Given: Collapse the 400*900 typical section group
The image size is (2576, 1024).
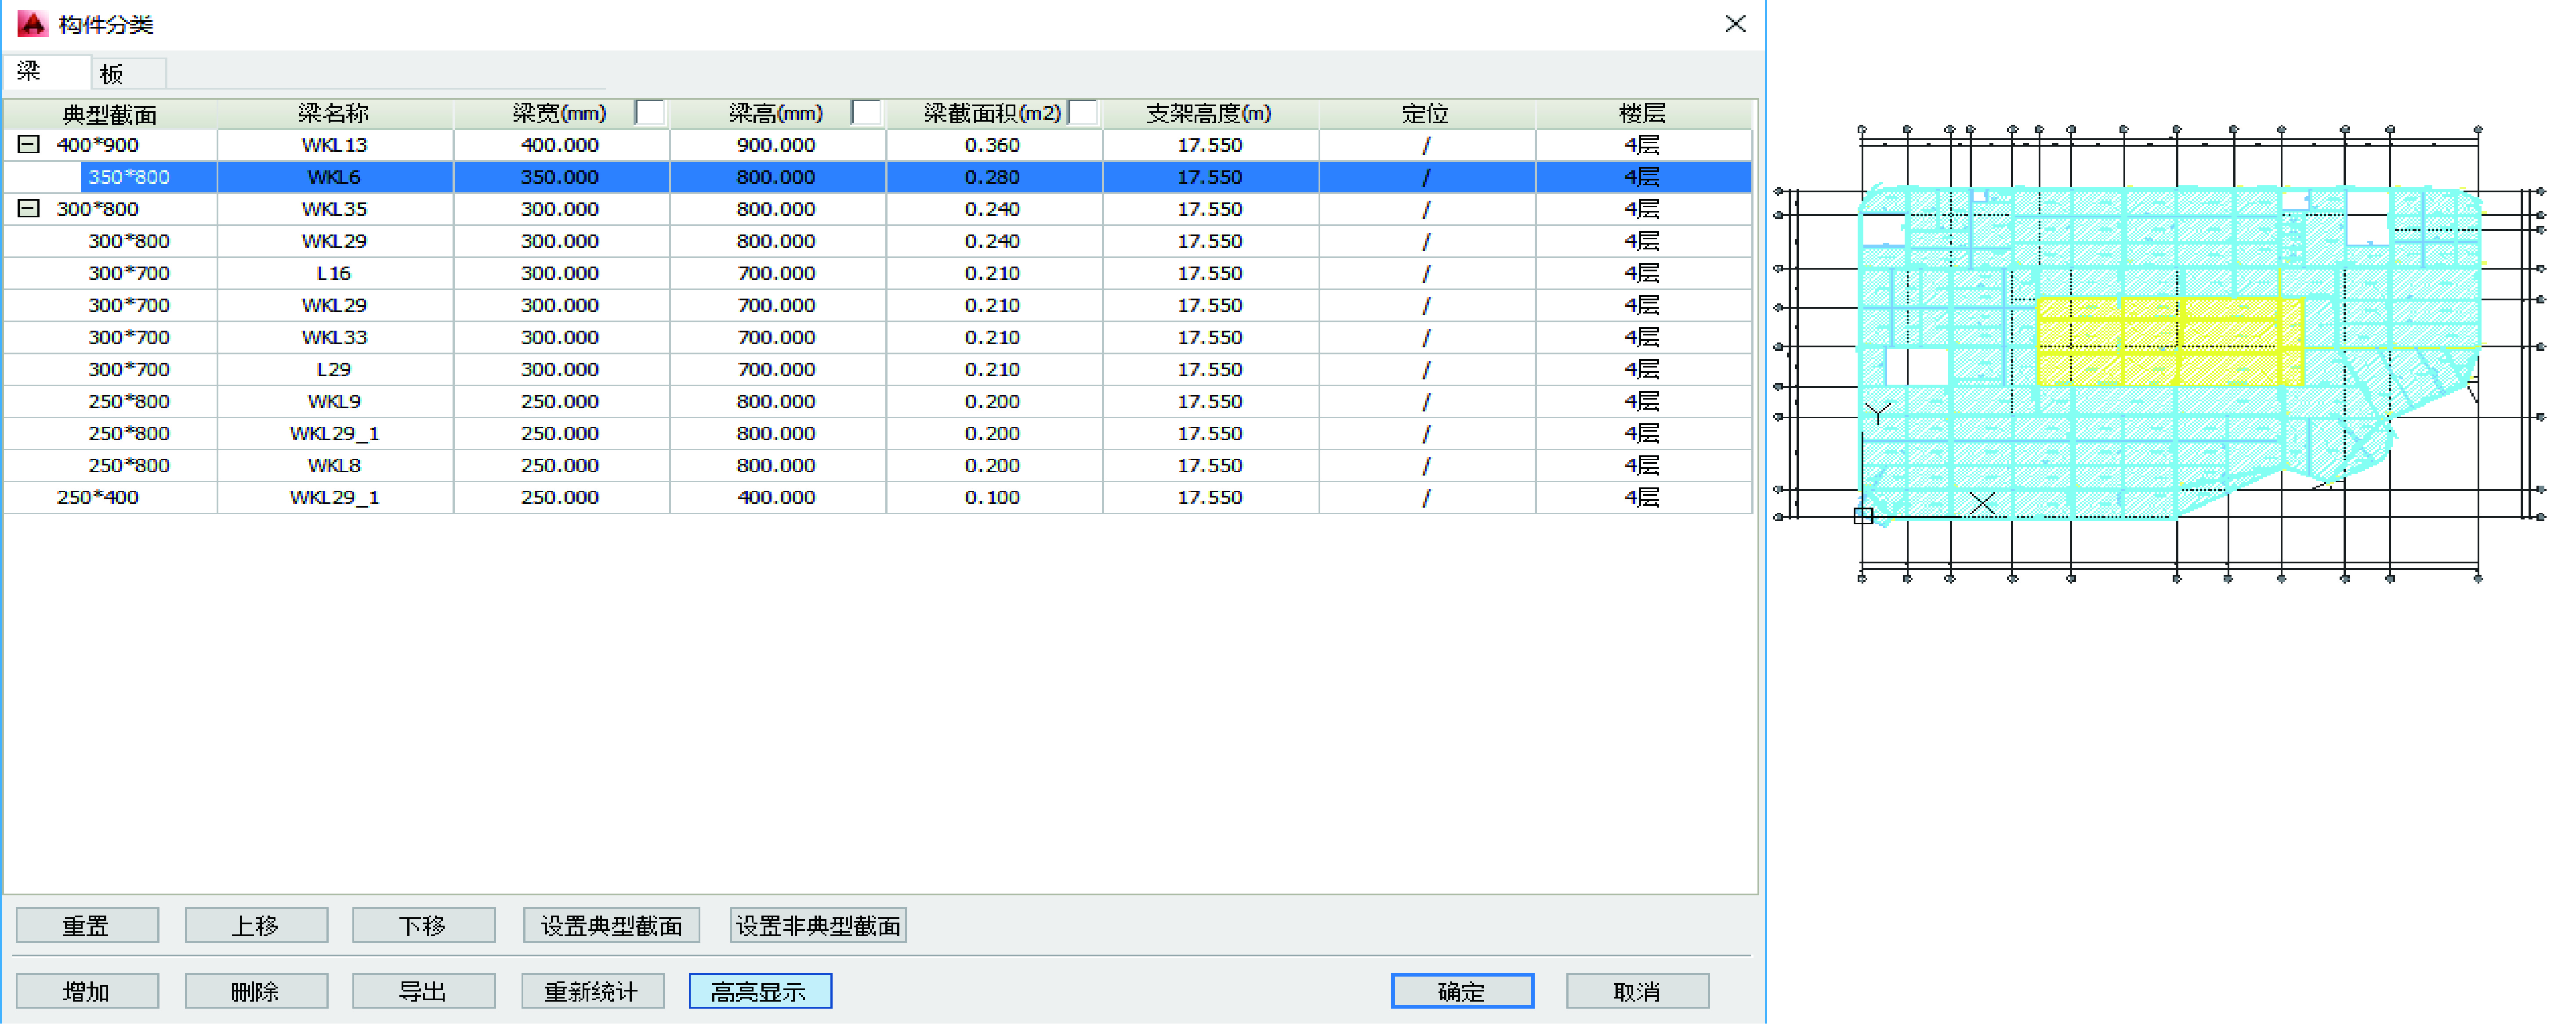Looking at the screenshot, I should [29, 145].
